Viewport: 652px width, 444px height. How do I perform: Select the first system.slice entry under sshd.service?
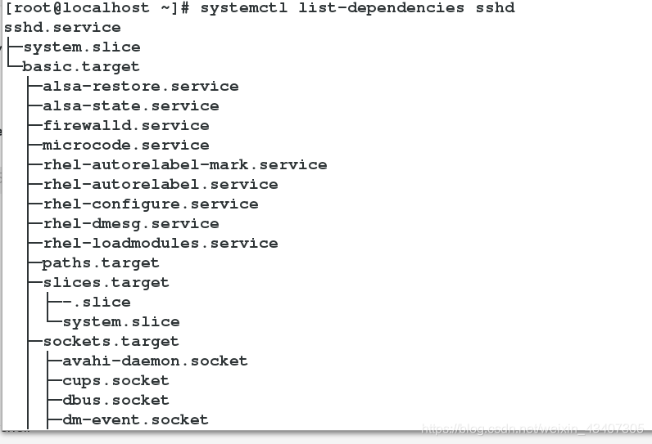pyautogui.click(x=82, y=47)
